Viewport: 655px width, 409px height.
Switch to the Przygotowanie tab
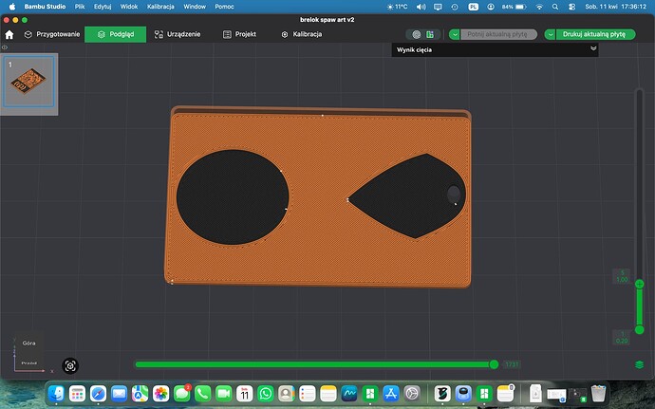click(x=52, y=34)
